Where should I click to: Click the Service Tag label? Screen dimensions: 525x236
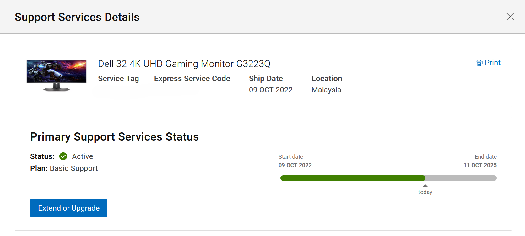[x=118, y=79]
